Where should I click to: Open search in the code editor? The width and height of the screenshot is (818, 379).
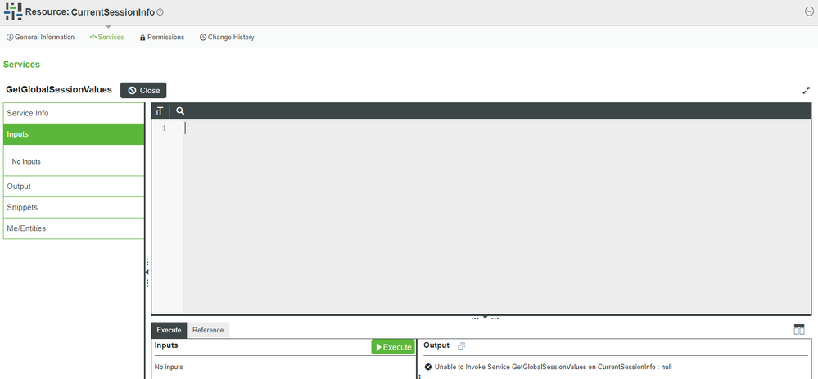click(180, 111)
